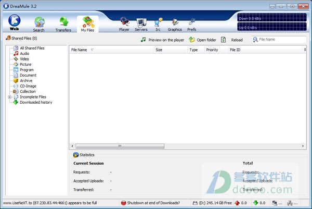
Task: Sort by File ID column header
Action: [265, 50]
